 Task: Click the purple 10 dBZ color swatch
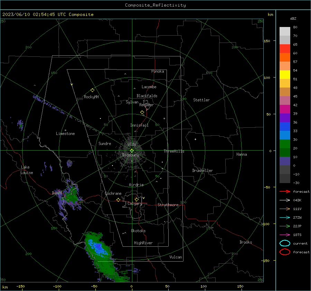[x=285, y=161]
